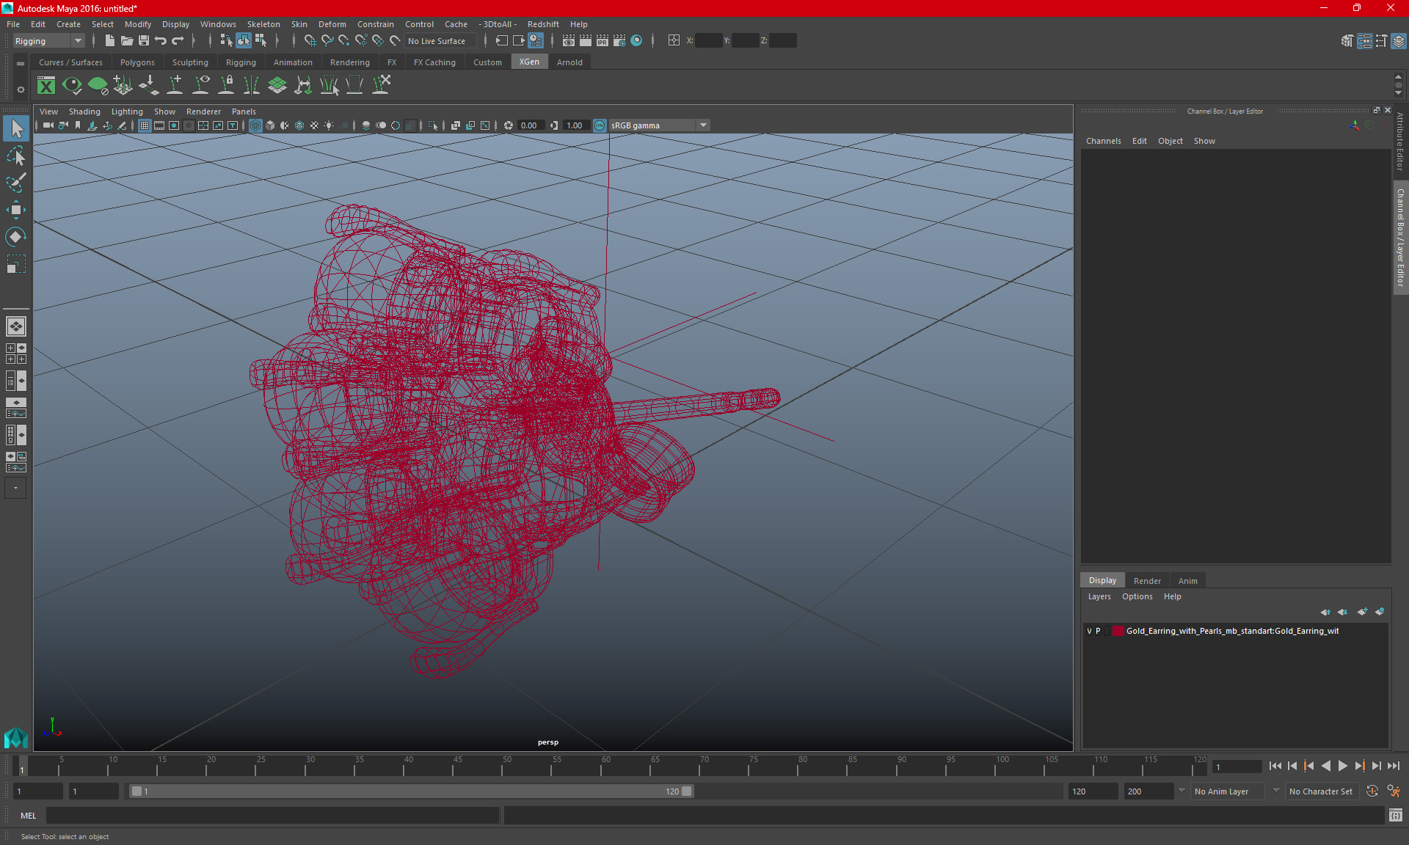Open character controls running figure icon
The height and width of the screenshot is (845, 1409).
pos(1394,791)
